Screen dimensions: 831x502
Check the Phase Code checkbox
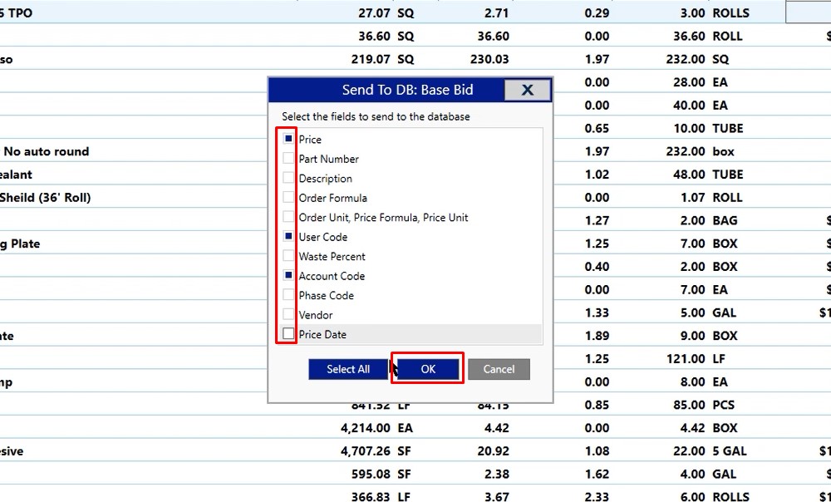(288, 295)
